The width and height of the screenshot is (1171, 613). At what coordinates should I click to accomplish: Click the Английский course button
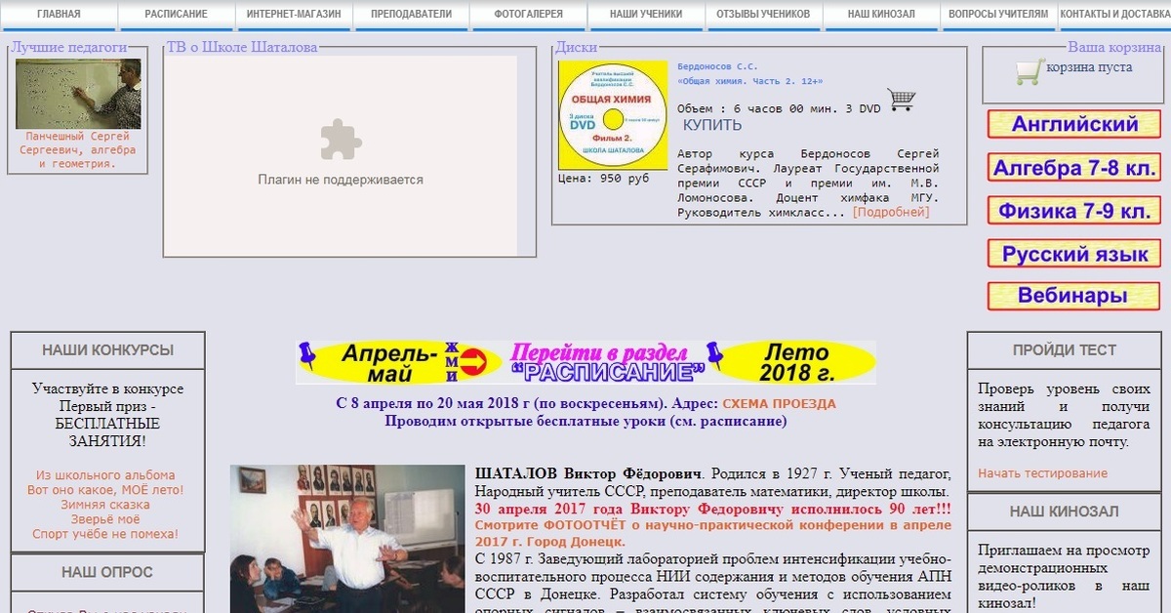(x=1074, y=124)
